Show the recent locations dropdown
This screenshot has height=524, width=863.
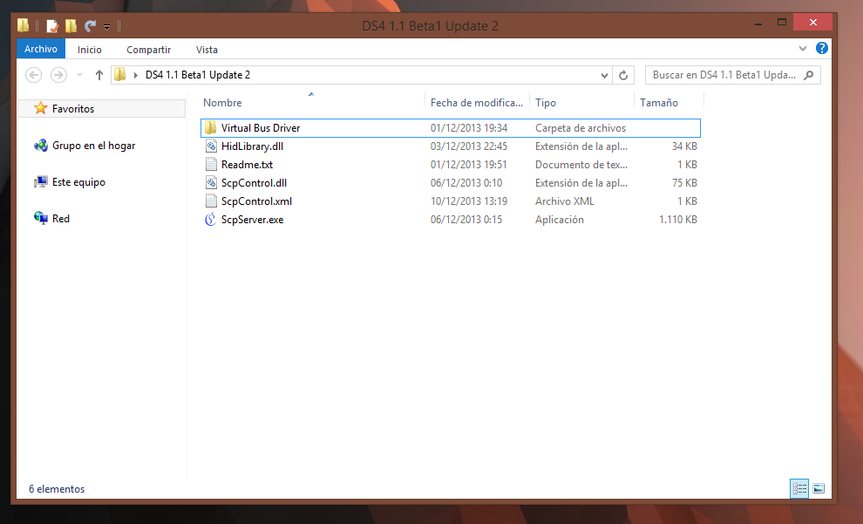(80, 75)
